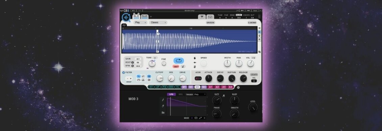Set LFO mode to loop icon
The width and height of the screenshot is (382, 131).
click(196, 118)
